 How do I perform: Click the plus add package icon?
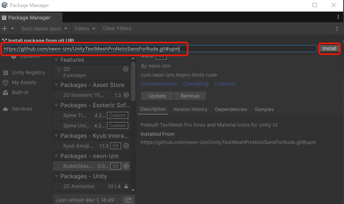pos(5,28)
